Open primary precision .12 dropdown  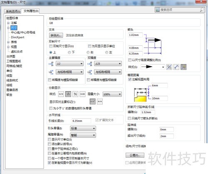tap(70, 64)
